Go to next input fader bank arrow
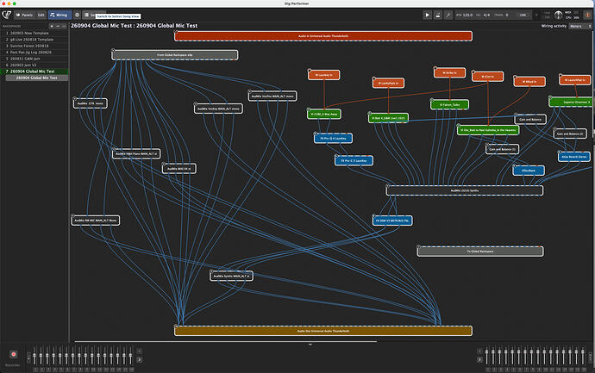 139,360
